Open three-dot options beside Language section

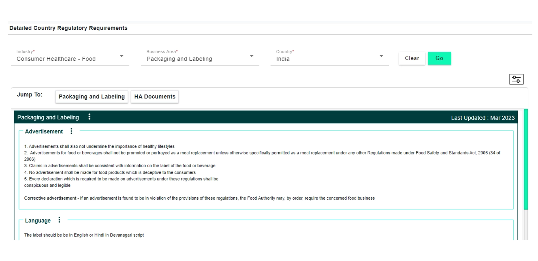point(59,220)
